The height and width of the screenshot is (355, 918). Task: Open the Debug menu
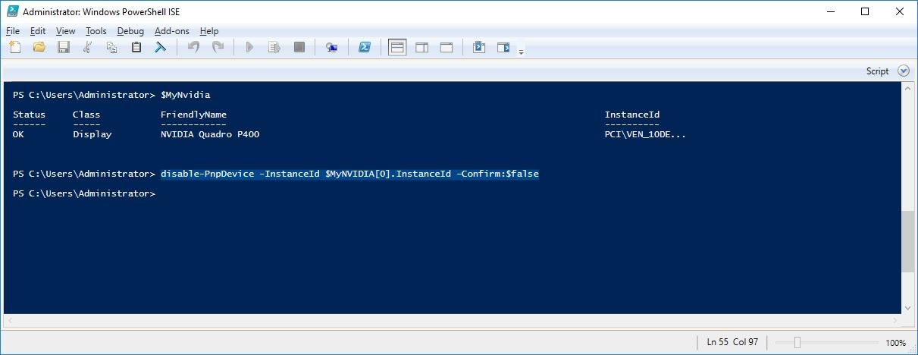click(x=130, y=31)
